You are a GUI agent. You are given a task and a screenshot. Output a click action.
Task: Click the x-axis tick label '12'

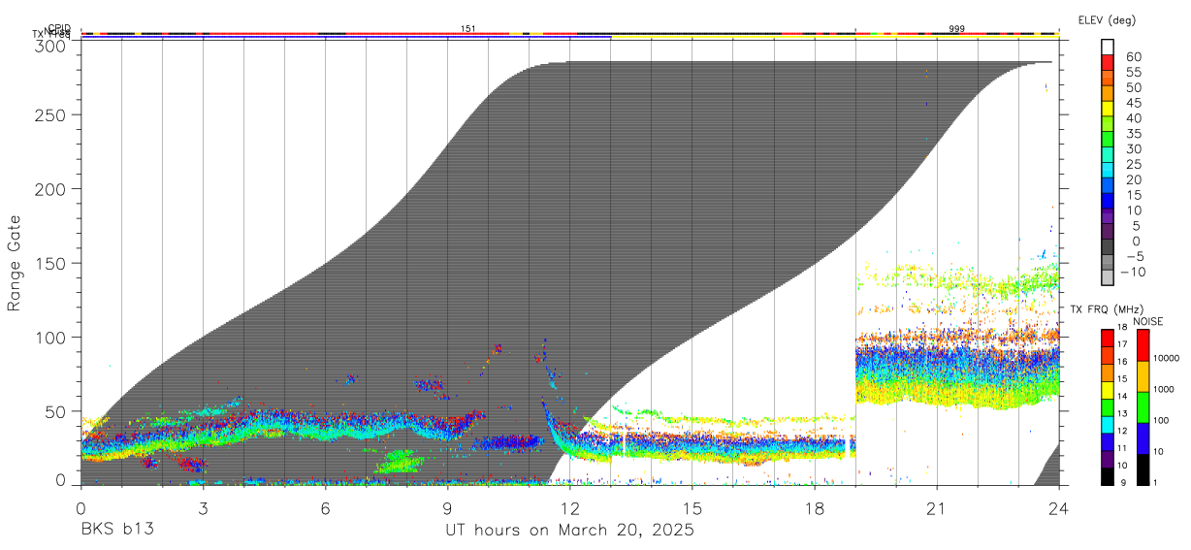click(x=569, y=508)
